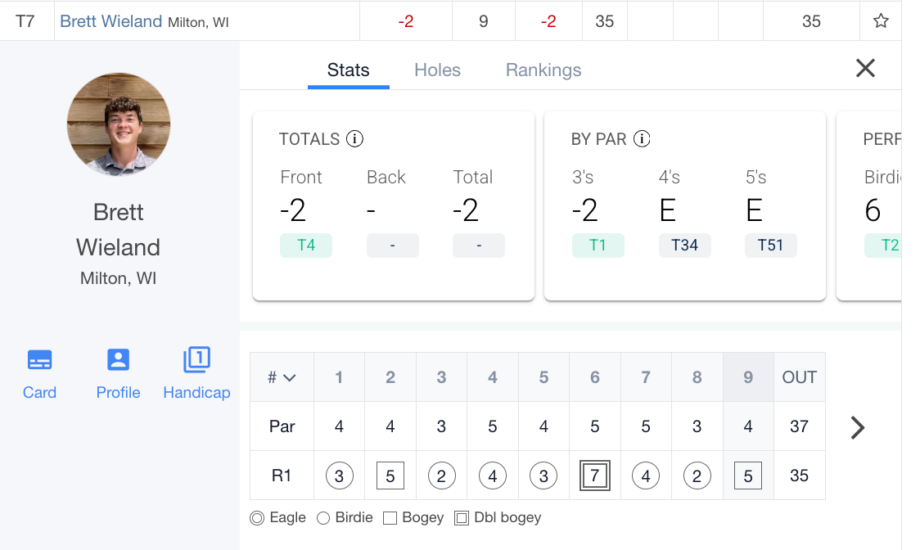The image size is (920, 550).
Task: Click the T7 position cell
Action: [25, 21]
